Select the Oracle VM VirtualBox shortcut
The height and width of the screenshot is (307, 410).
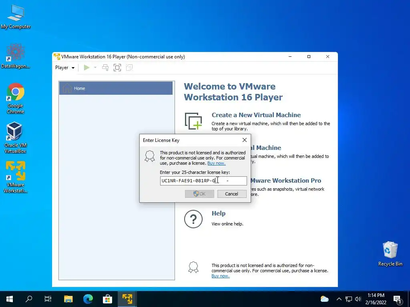coord(15,138)
